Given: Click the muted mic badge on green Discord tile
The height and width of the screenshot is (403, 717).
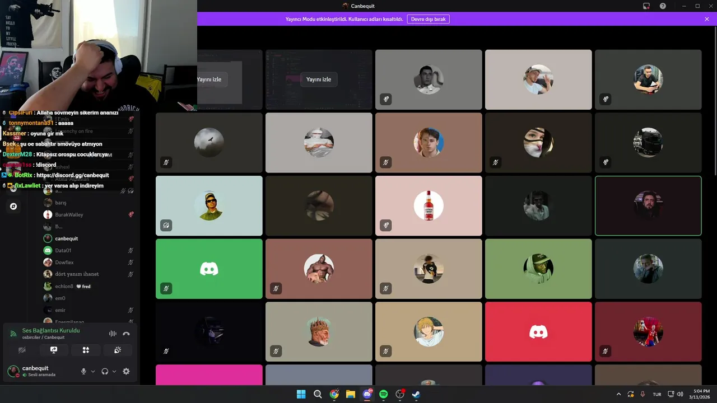Looking at the screenshot, I should (x=166, y=289).
